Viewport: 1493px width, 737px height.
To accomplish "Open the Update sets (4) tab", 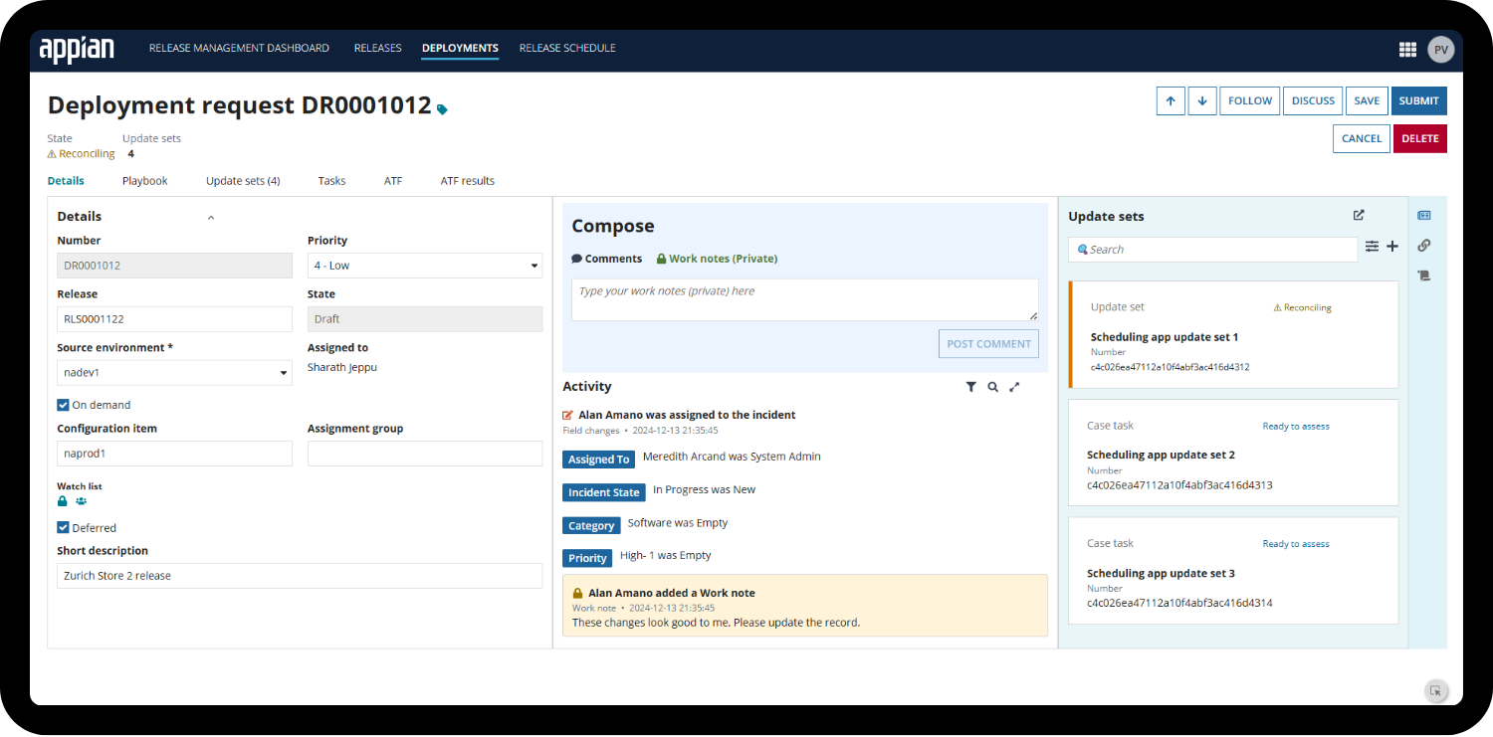I will pyautogui.click(x=243, y=181).
